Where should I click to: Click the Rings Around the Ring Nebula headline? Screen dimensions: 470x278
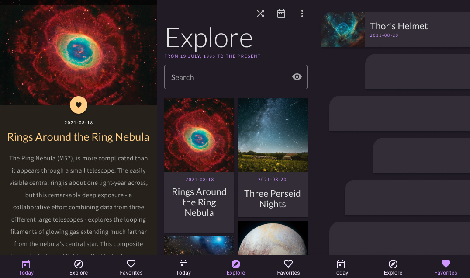pos(78,137)
